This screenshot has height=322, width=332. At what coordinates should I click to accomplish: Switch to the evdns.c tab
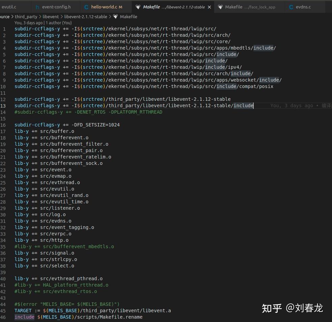click(303, 7)
